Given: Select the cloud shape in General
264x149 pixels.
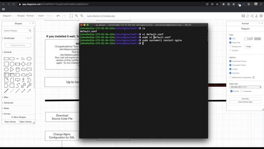Looking at the screenshot, I should [23, 70].
